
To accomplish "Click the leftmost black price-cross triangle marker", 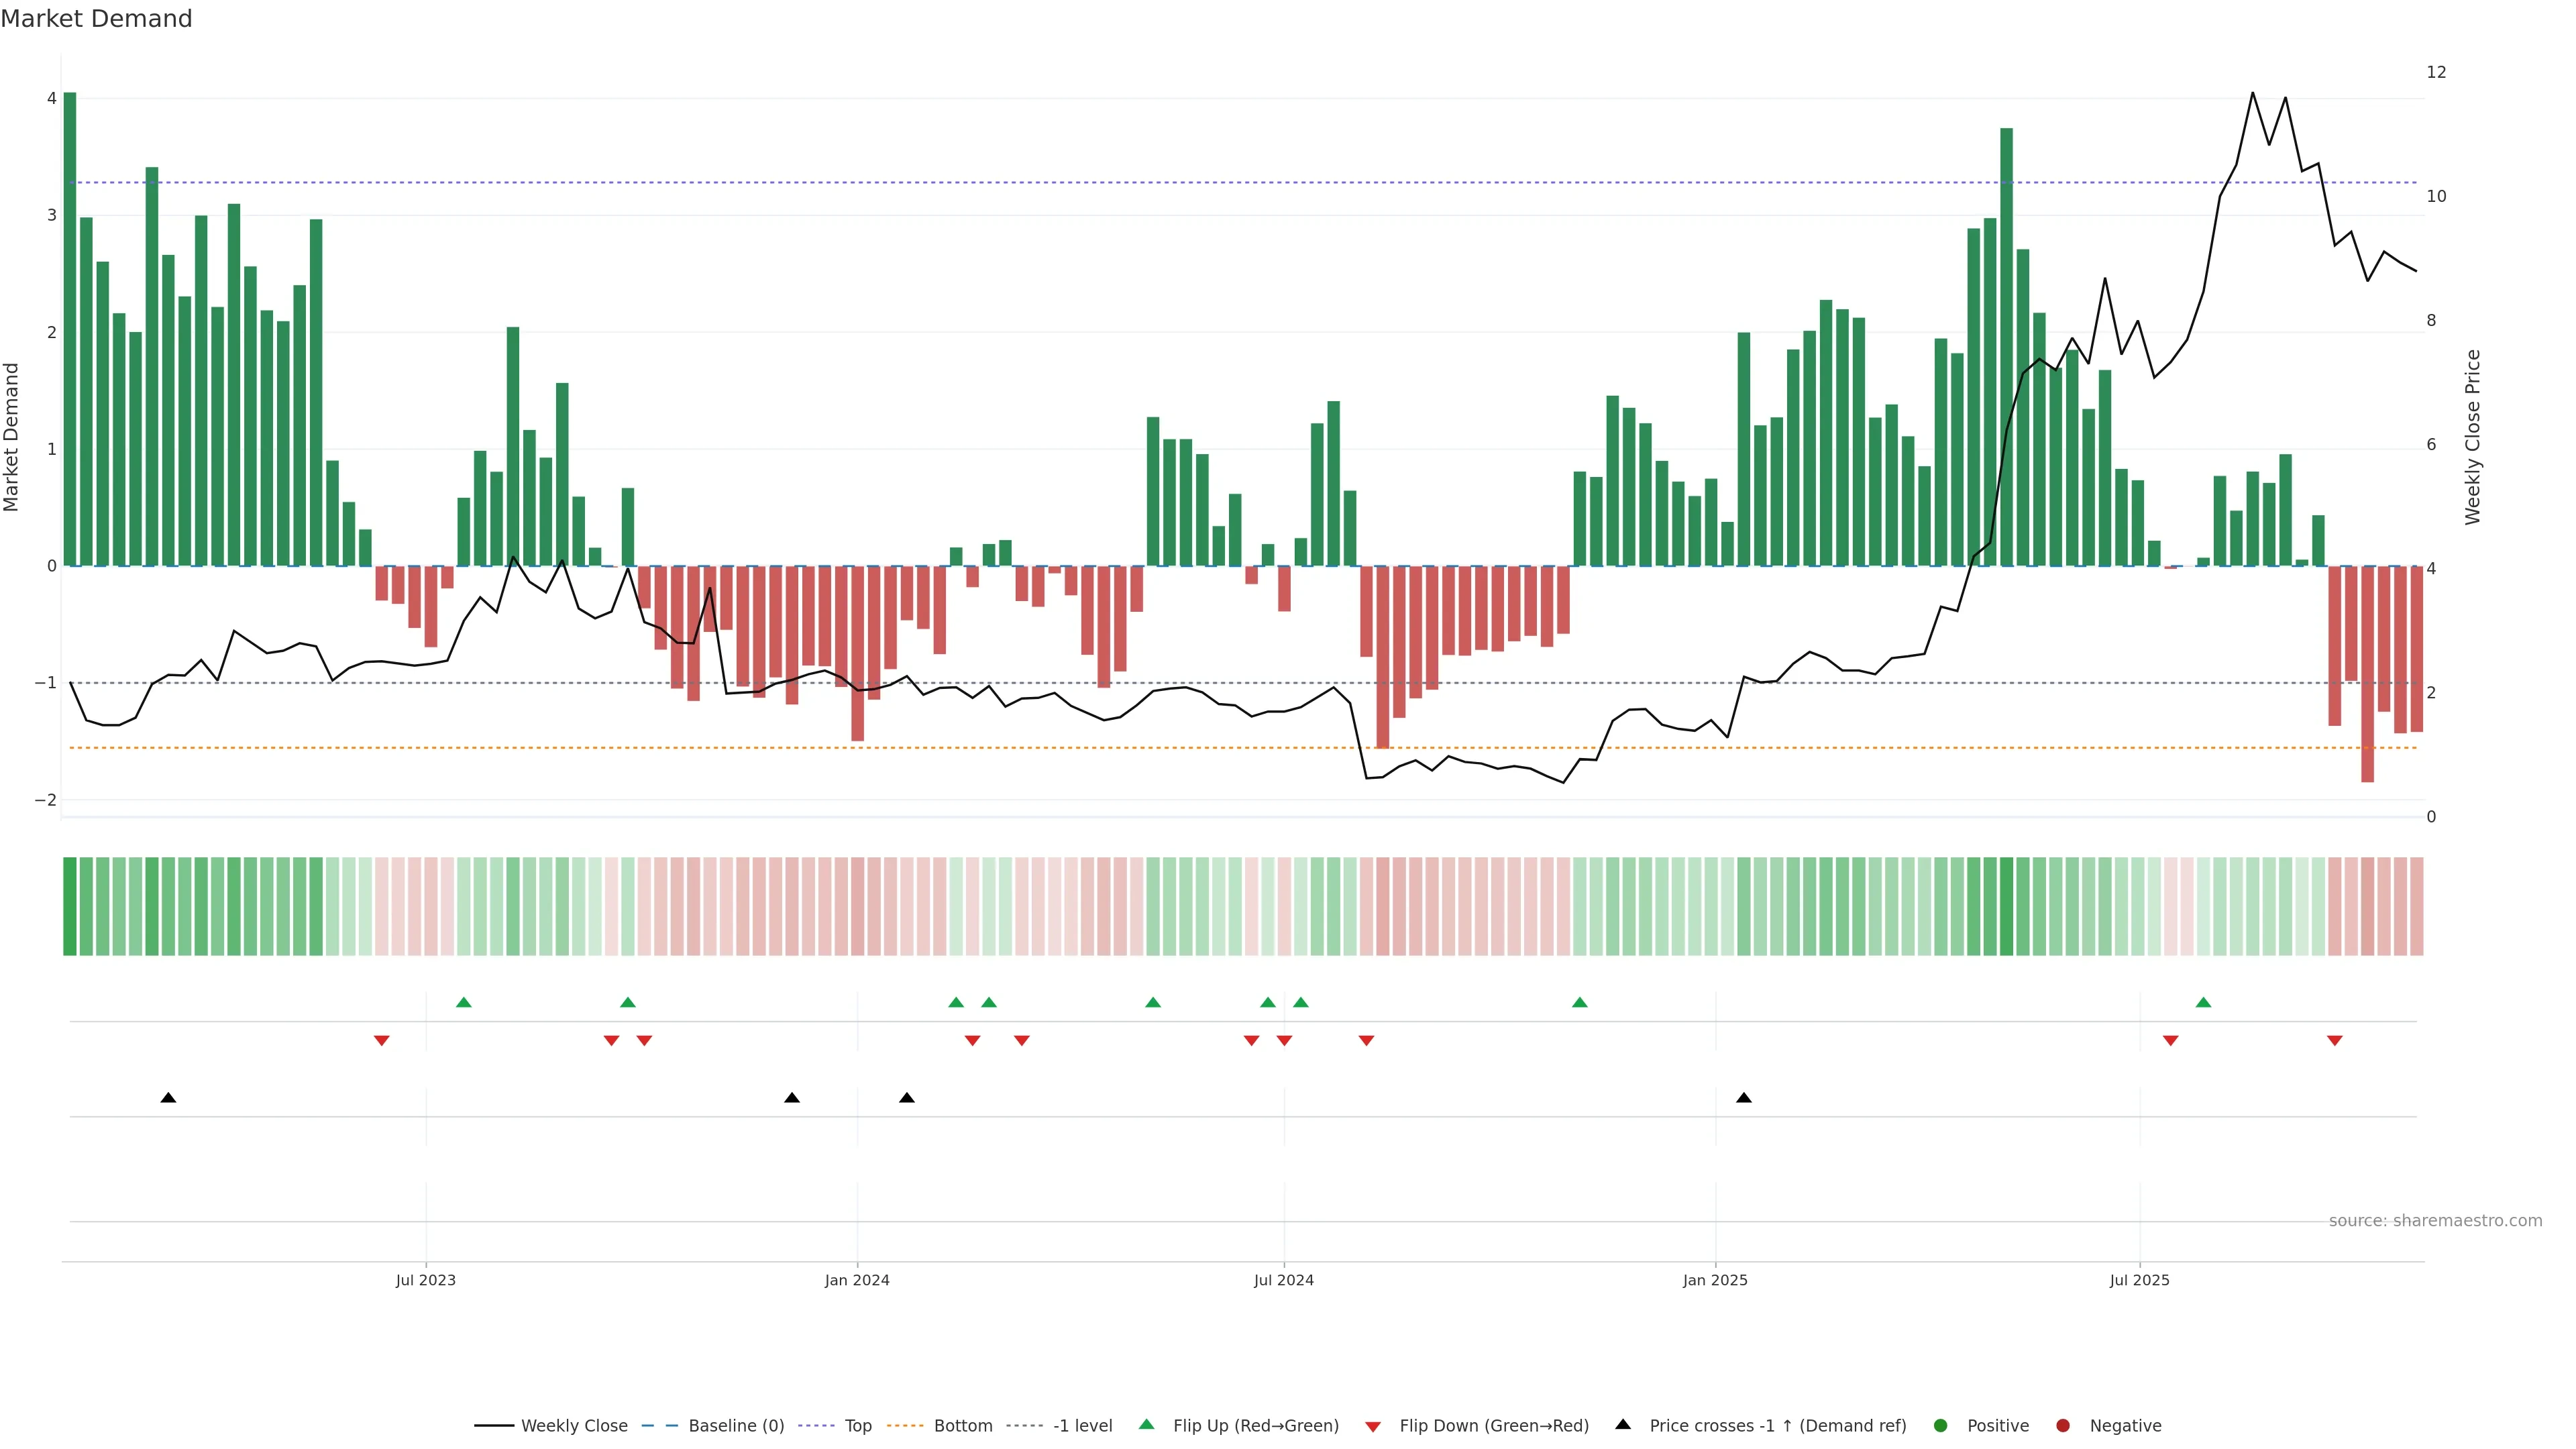I will pyautogui.click(x=168, y=1098).
